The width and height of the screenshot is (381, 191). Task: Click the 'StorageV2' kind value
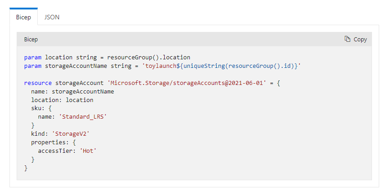pyautogui.click(x=70, y=134)
